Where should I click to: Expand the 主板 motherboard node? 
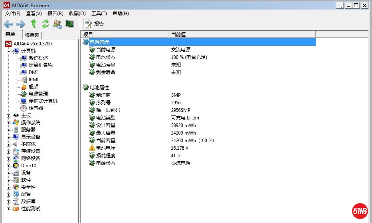pos(8,115)
